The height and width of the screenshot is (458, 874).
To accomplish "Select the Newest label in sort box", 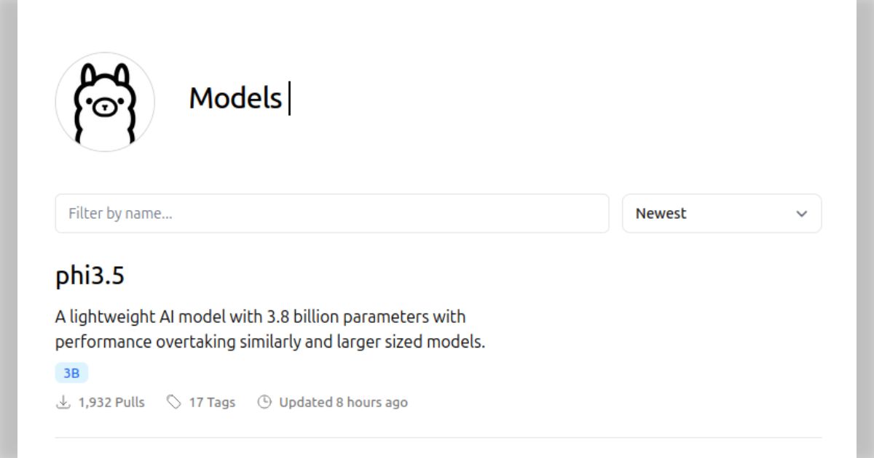I will click(x=661, y=214).
